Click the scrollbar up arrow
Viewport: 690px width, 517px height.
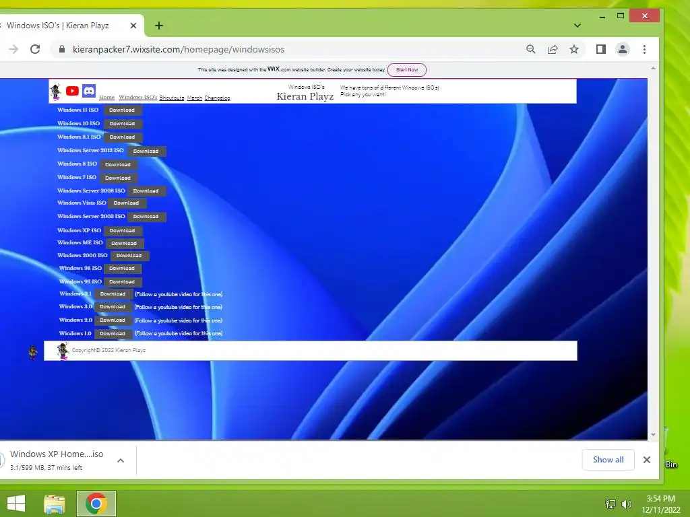[x=653, y=69]
